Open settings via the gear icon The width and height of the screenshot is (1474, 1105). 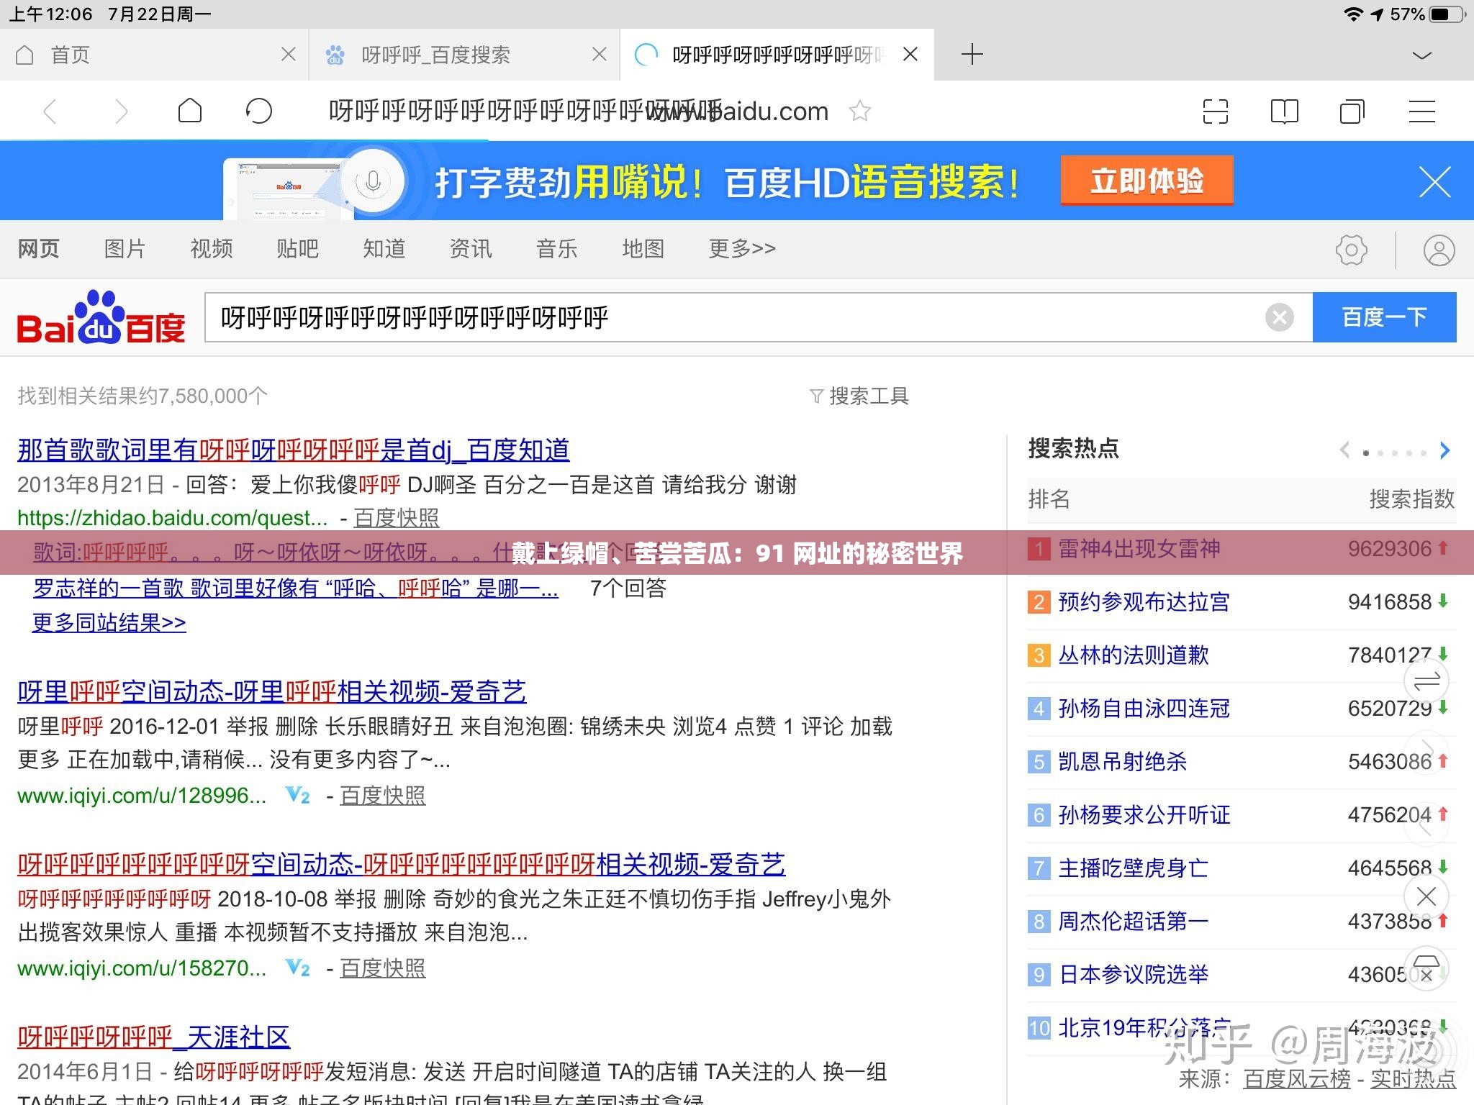1352,249
